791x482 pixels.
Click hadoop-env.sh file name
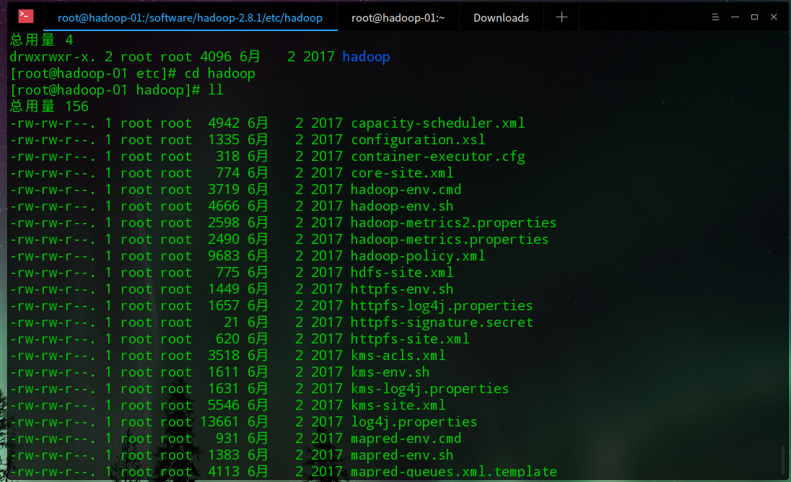click(402, 206)
